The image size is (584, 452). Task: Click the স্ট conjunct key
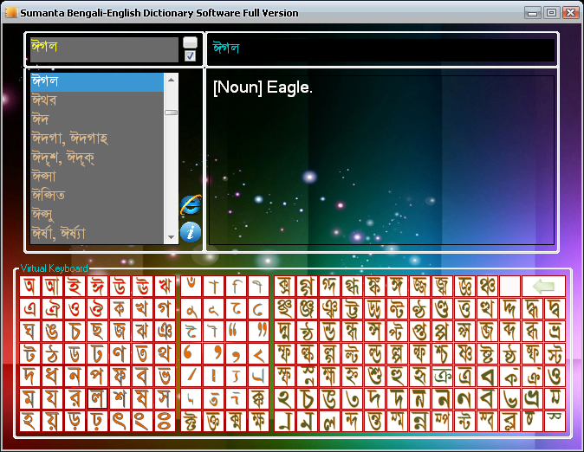(x=555, y=353)
